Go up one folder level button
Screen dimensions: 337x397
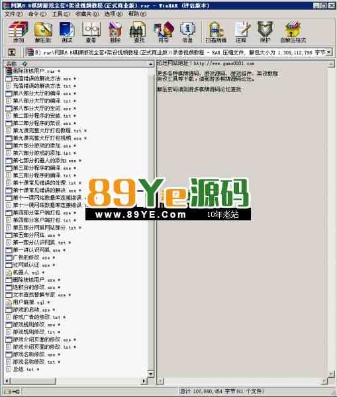(11, 52)
